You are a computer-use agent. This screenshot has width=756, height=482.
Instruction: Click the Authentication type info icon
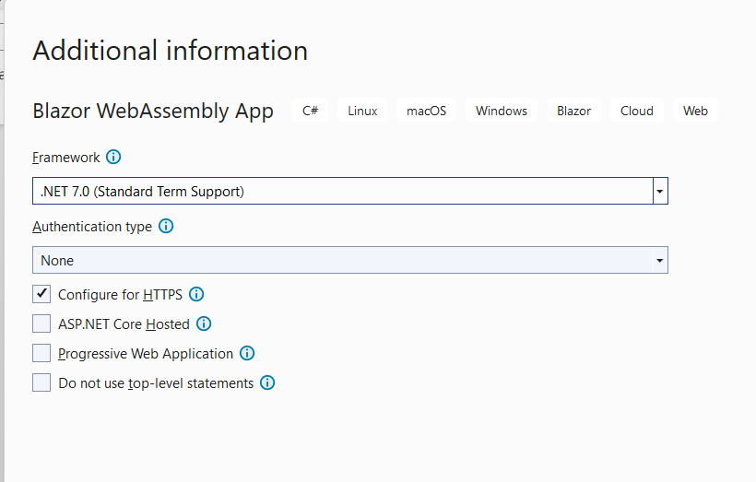click(x=166, y=227)
